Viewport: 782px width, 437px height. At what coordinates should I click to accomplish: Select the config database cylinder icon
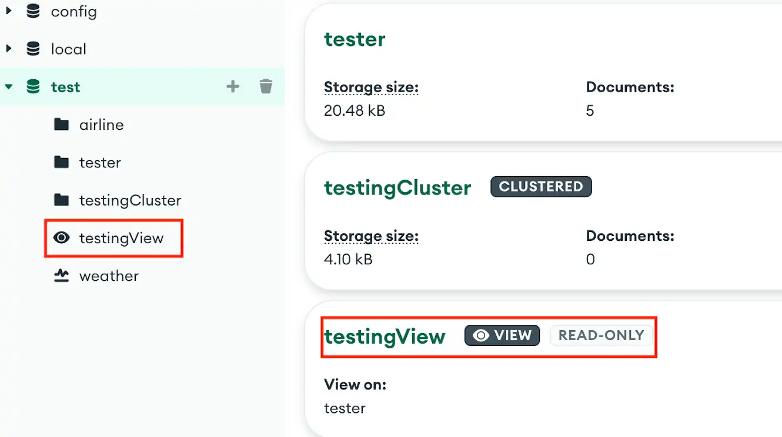32,11
